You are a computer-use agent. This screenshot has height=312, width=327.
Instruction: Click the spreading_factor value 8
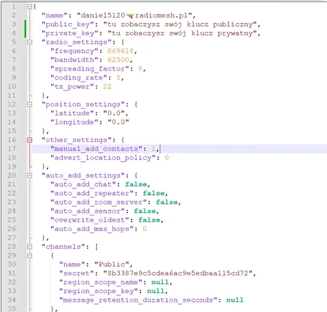coord(140,69)
